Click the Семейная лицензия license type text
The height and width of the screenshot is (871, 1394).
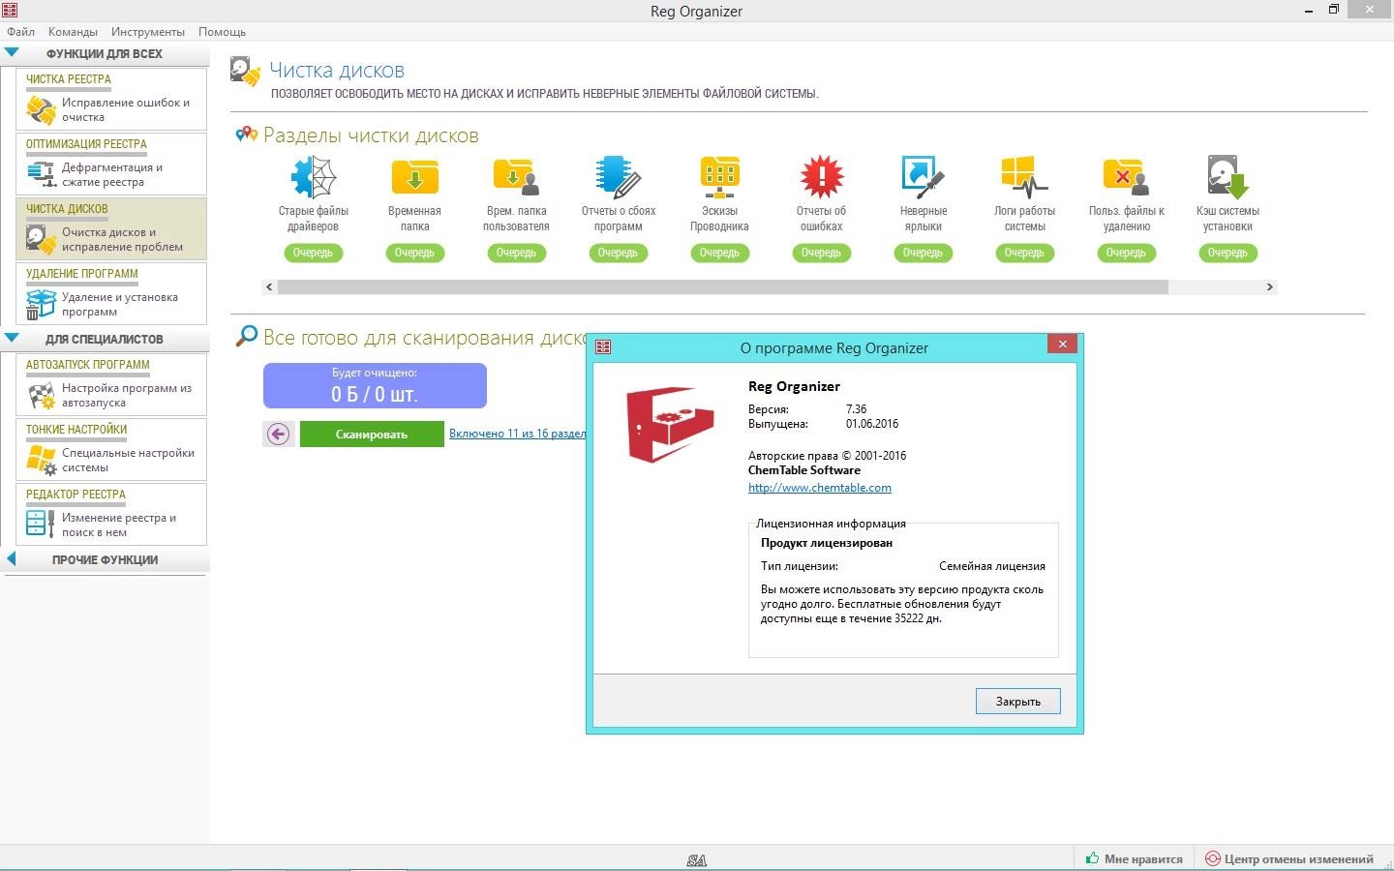pyautogui.click(x=991, y=566)
